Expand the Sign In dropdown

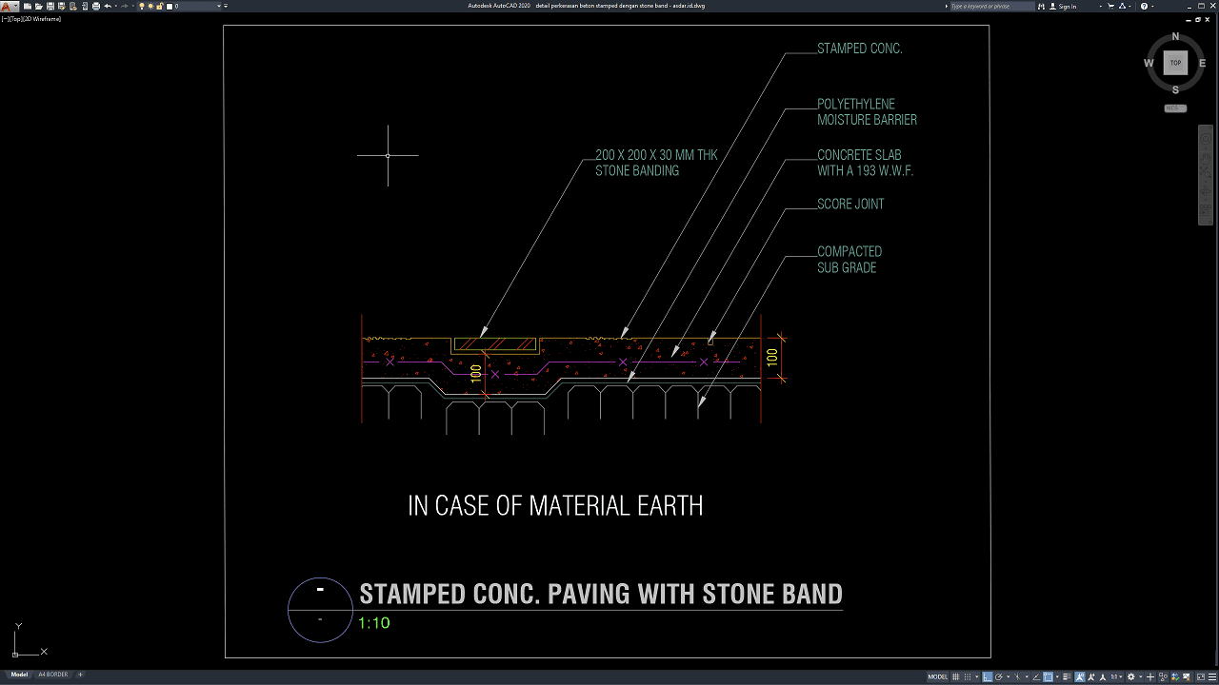[1100, 7]
